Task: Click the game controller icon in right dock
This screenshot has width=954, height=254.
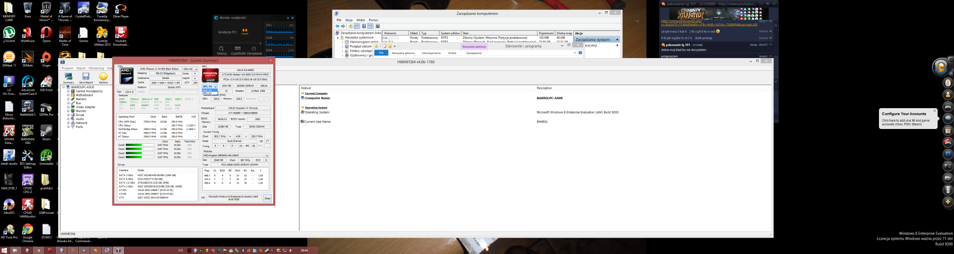Action: pos(948,107)
